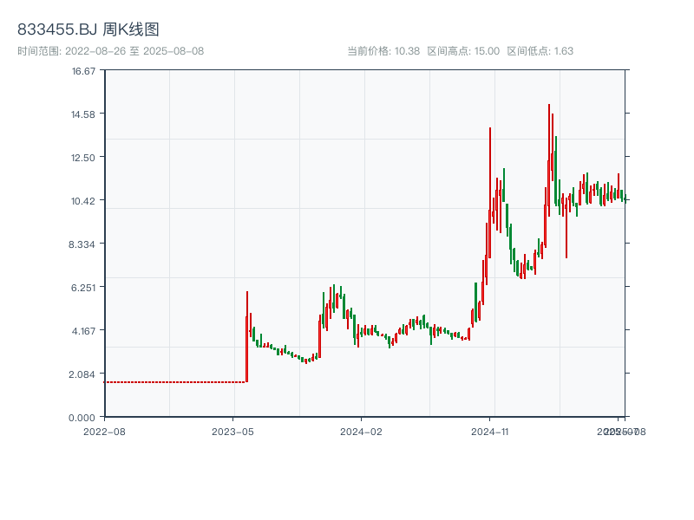Select the chart title '833455.BJ 周K线图'
The width and height of the screenshot is (694, 520).
click(88, 29)
